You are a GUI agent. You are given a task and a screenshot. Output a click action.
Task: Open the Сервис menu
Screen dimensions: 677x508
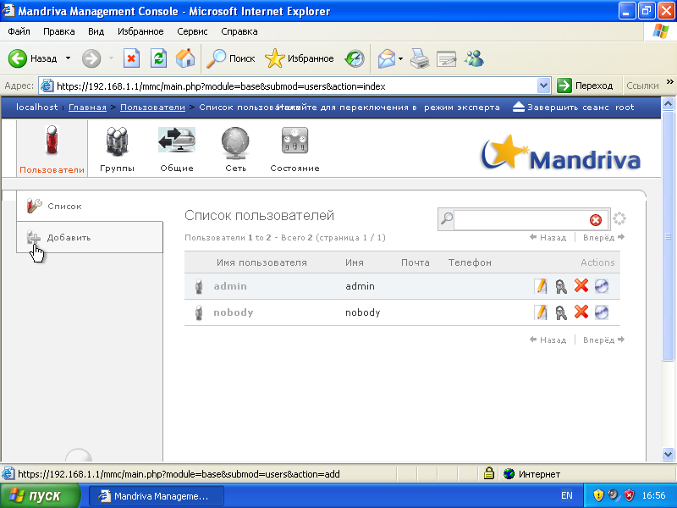coord(192,31)
